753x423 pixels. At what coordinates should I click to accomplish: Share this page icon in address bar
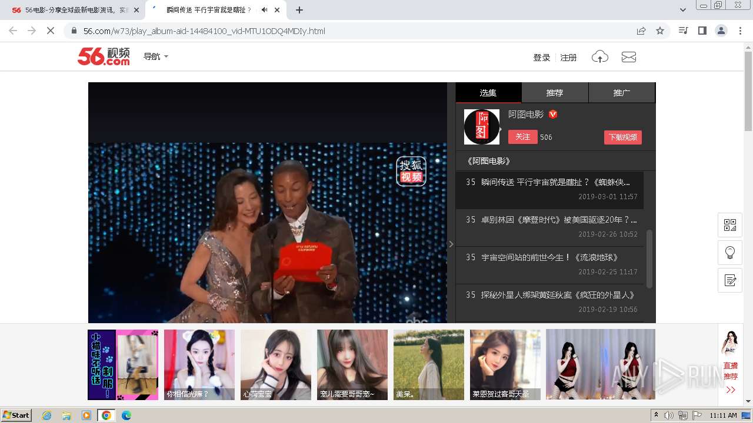(x=641, y=31)
